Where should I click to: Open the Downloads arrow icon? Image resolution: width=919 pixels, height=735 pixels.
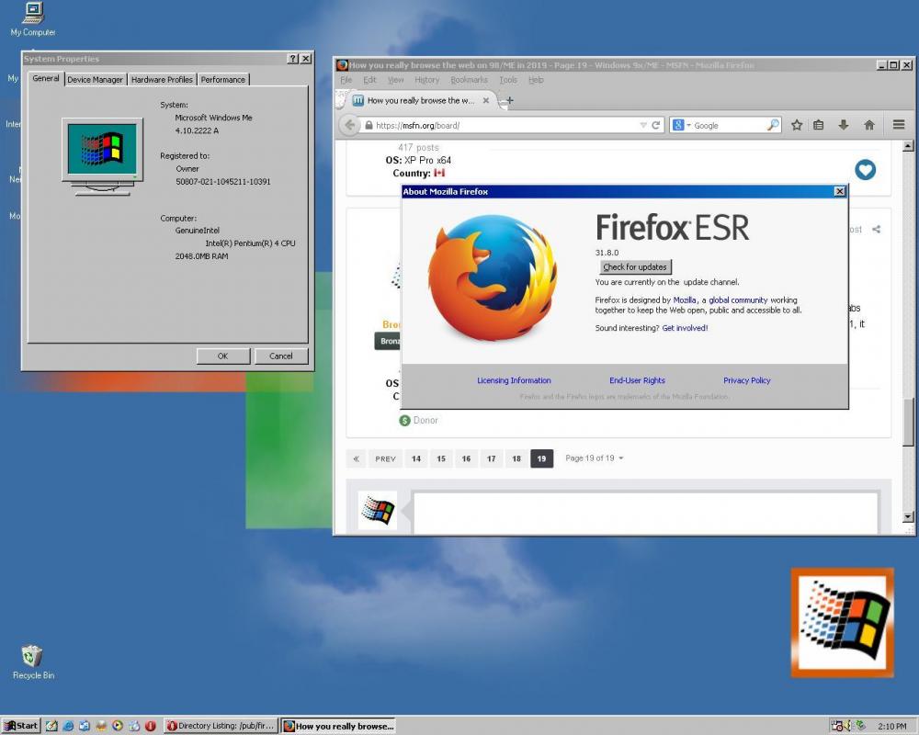[x=843, y=125]
